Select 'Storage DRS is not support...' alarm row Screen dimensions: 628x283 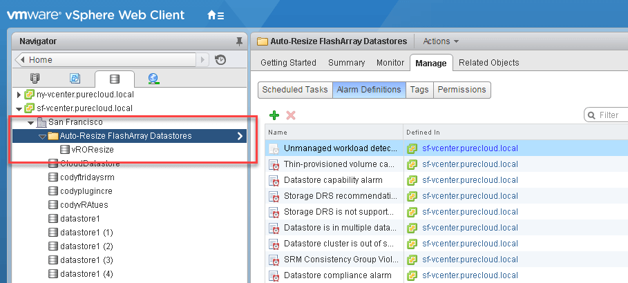446,212
